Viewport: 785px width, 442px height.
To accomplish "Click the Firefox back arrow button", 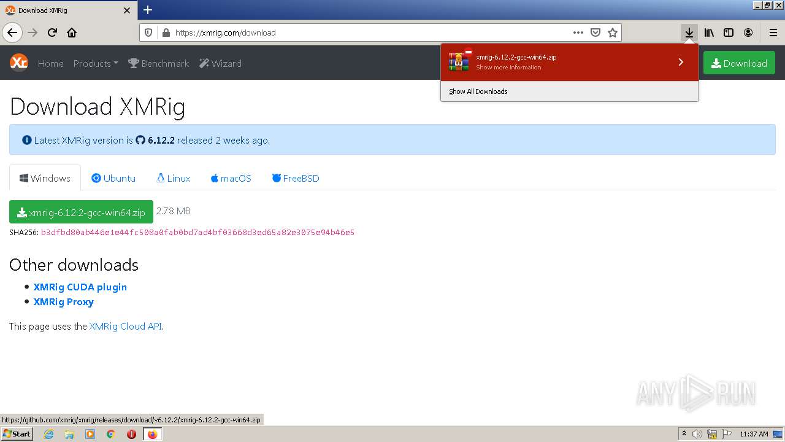I will pos(12,33).
